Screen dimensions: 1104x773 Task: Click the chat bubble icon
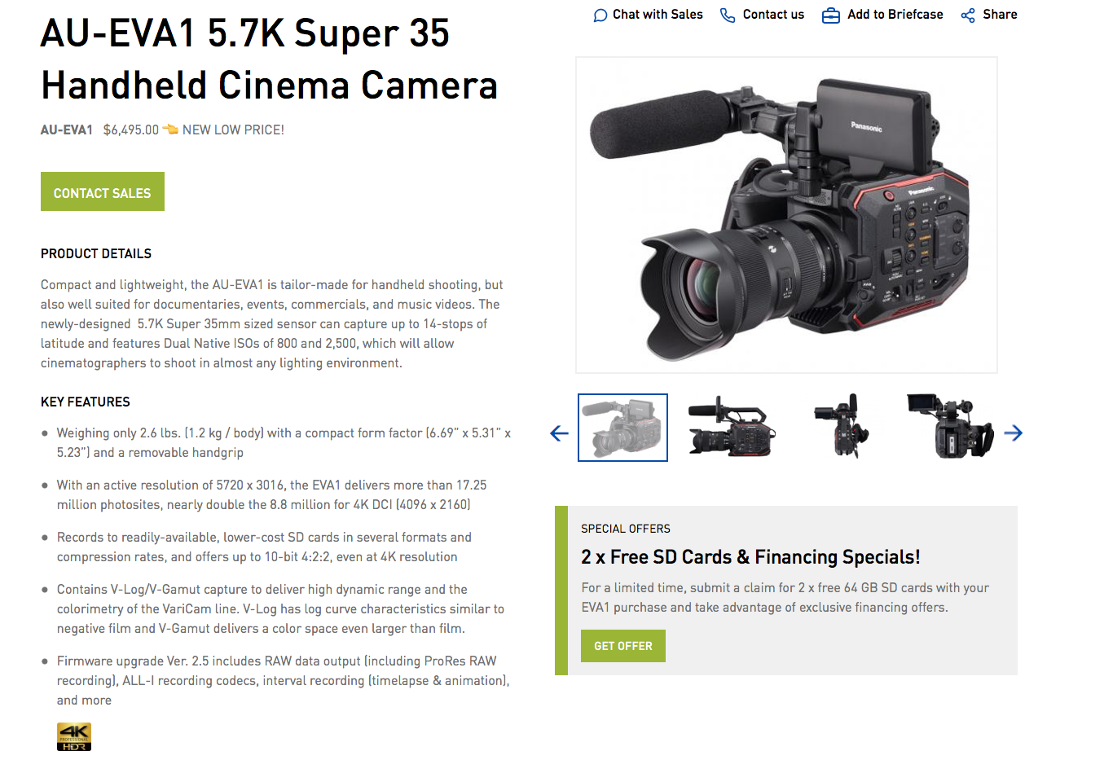tap(600, 15)
